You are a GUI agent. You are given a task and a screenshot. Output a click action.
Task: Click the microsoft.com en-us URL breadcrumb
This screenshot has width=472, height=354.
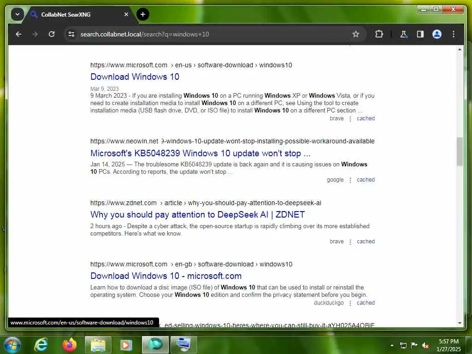click(191, 65)
